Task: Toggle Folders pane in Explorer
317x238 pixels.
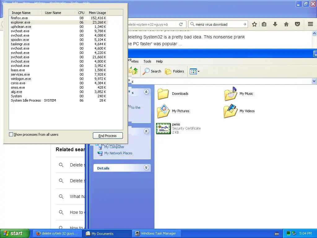Action: click(x=175, y=71)
